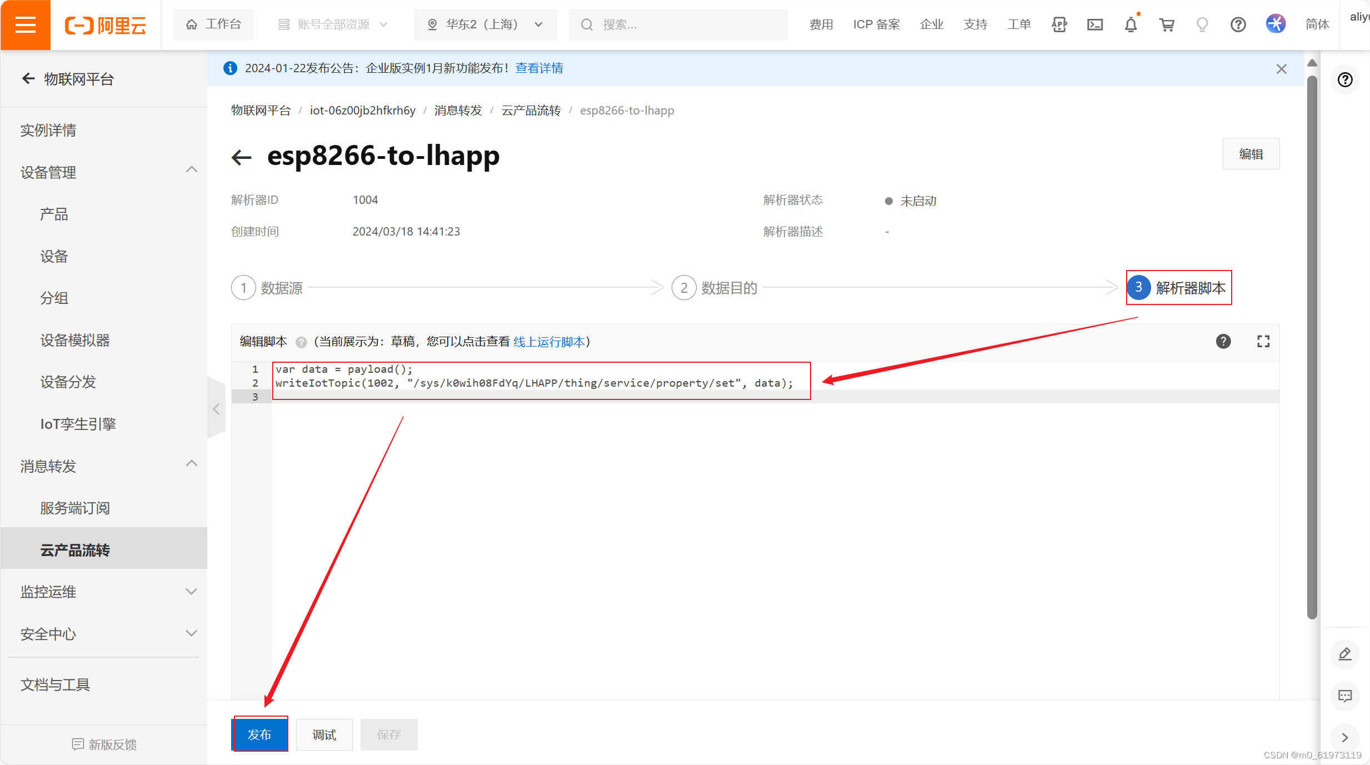Toggle fullscreen for the script editor
This screenshot has width=1370, height=765.
1263,341
